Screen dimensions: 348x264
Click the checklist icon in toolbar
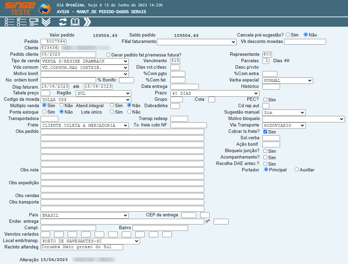click(22, 22)
